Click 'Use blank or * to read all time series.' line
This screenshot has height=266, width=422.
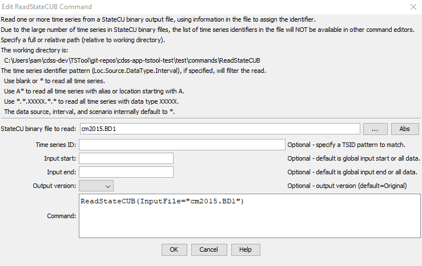(x=54, y=81)
